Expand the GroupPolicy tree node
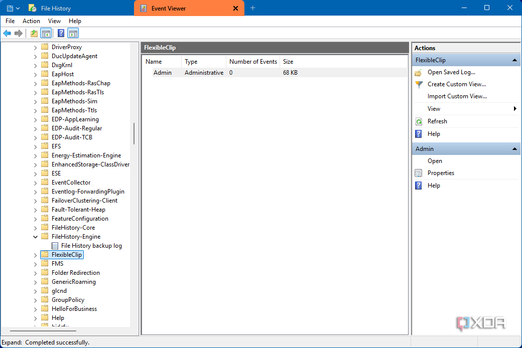 [35, 300]
